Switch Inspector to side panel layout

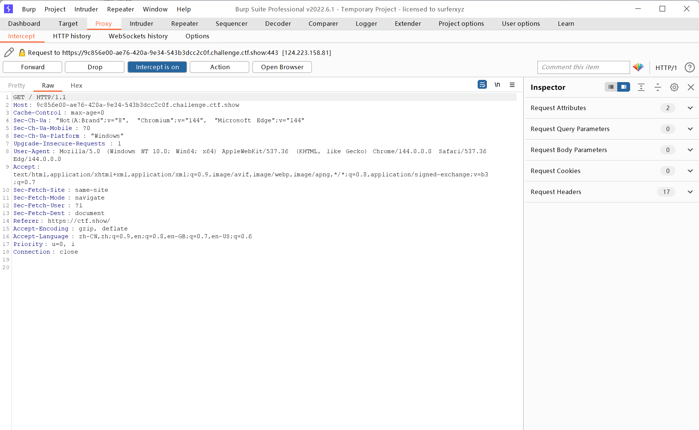tap(624, 87)
